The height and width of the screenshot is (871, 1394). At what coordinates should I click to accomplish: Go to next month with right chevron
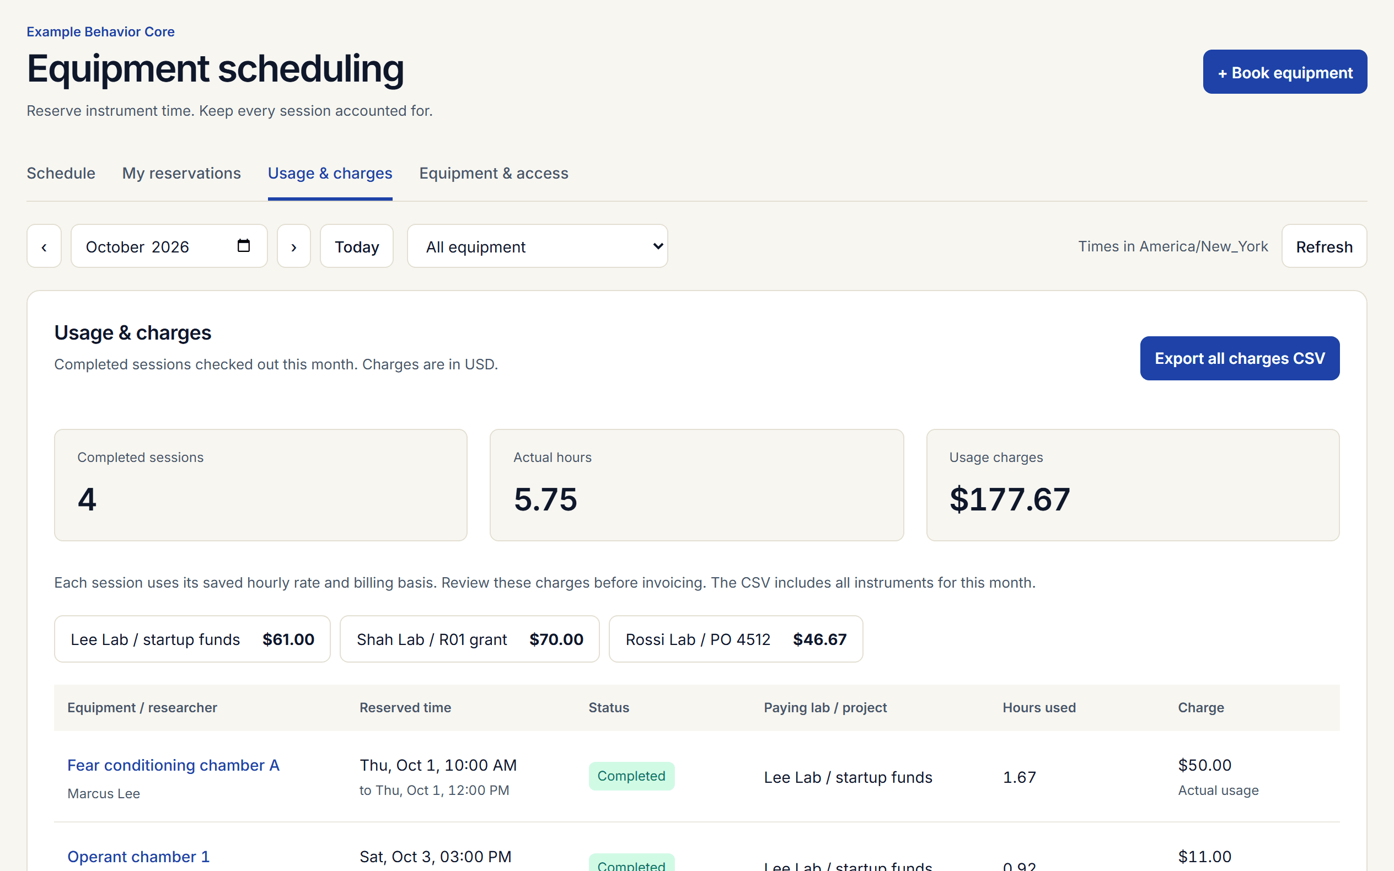tap(294, 246)
